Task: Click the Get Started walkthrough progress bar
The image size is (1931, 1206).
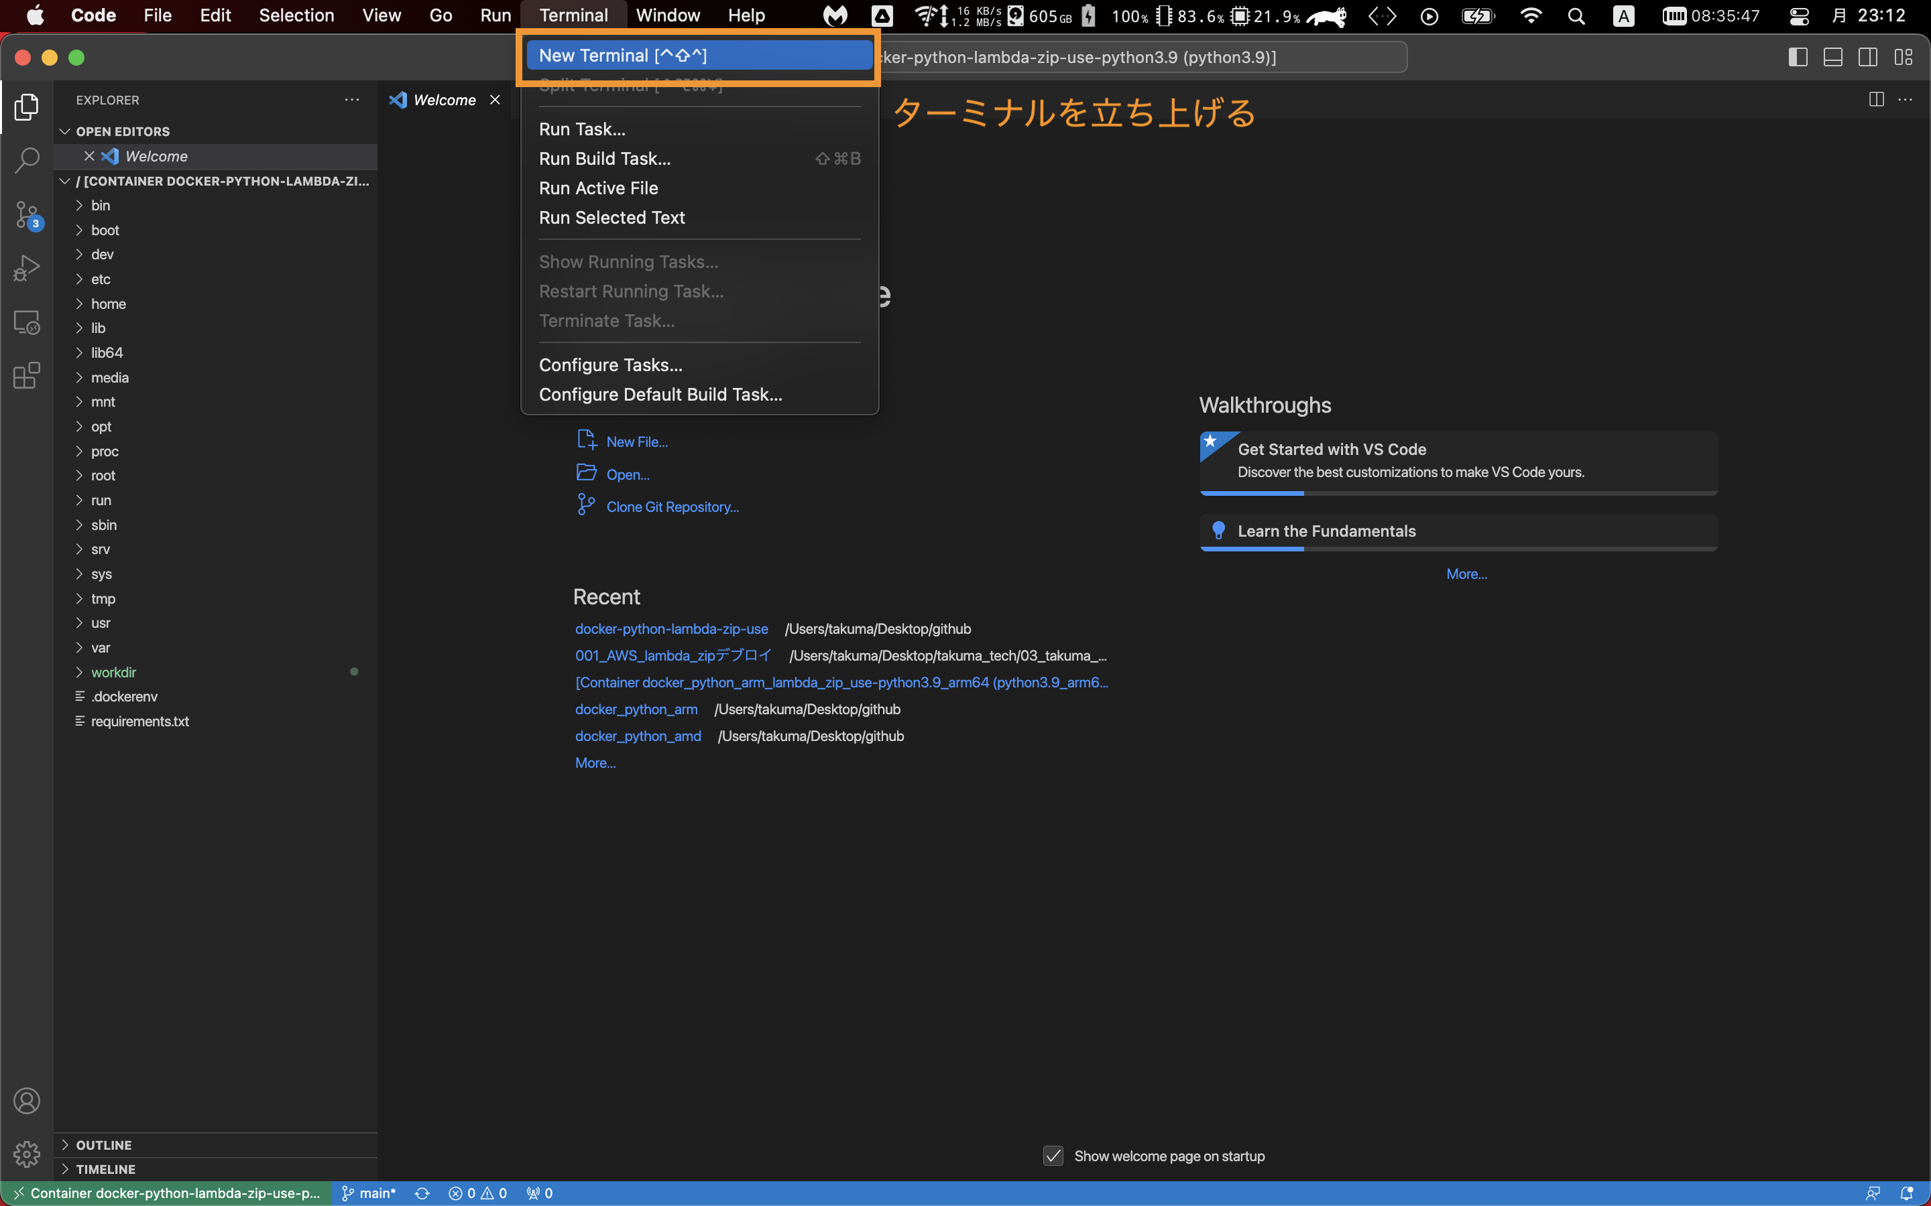Action: 1252,494
